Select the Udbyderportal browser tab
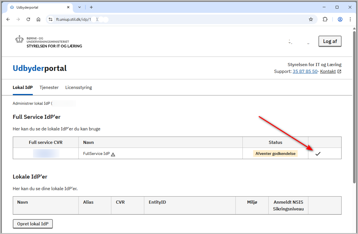 (x=40, y=7)
